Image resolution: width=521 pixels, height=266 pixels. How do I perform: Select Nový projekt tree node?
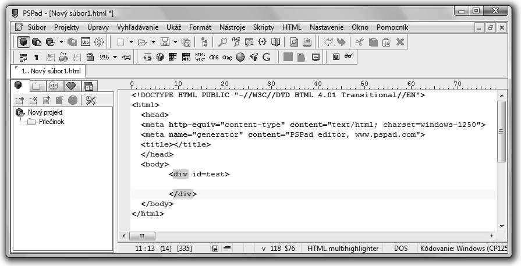[45, 112]
